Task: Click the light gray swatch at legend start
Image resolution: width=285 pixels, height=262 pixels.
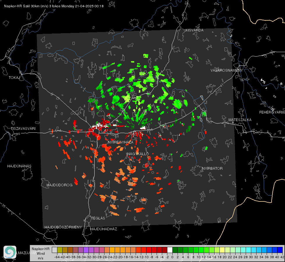Action: point(54,250)
